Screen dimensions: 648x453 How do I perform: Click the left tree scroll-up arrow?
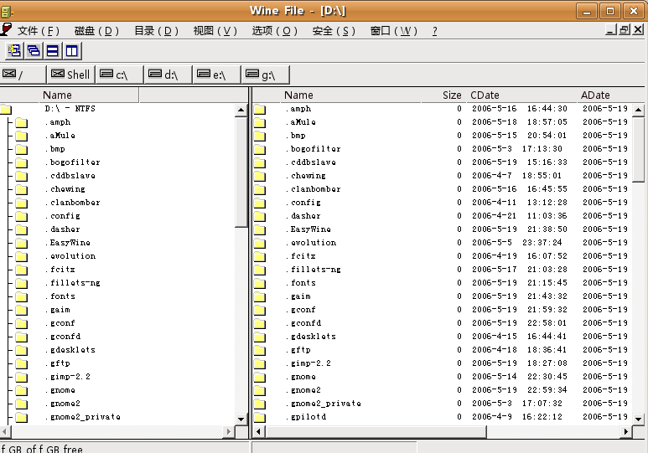241,110
